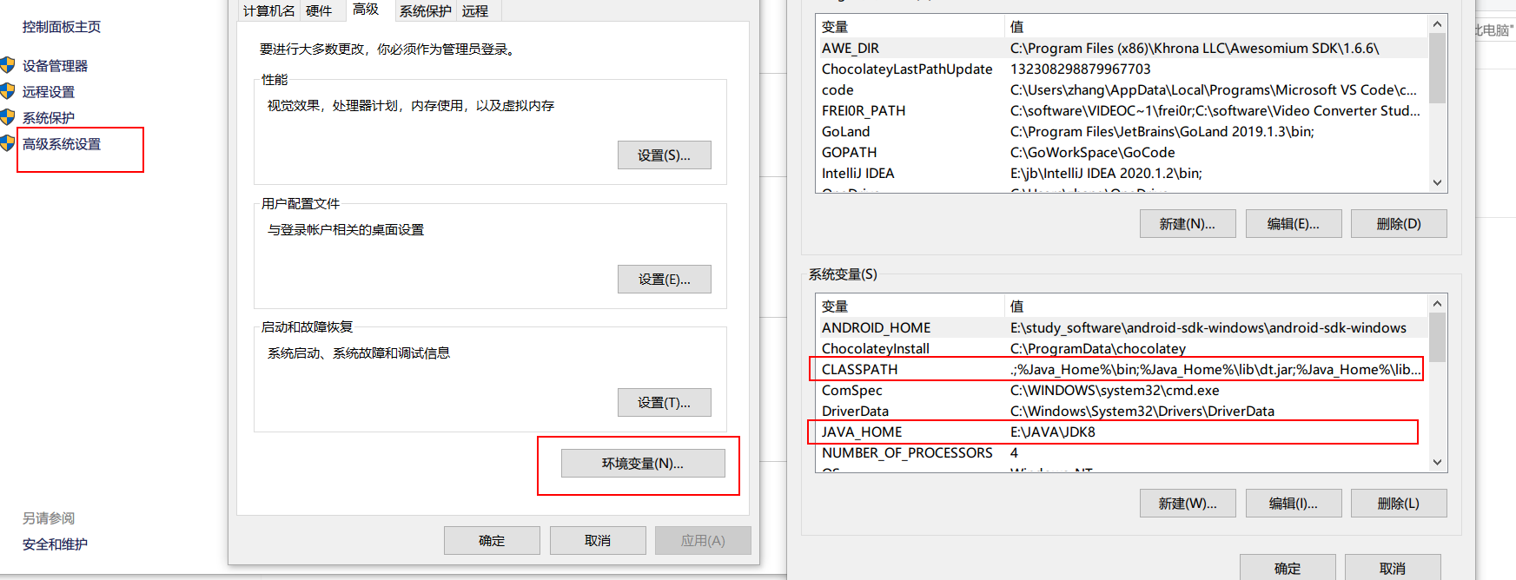Open 设备管理器 link in sidebar
Image resolution: width=1516 pixels, height=580 pixels.
(55, 66)
